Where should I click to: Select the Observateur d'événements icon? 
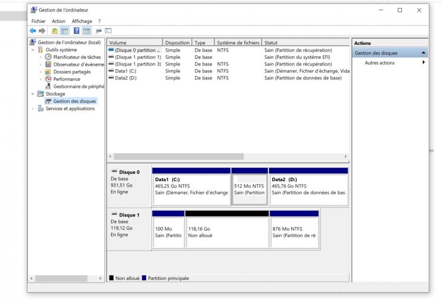coord(48,64)
